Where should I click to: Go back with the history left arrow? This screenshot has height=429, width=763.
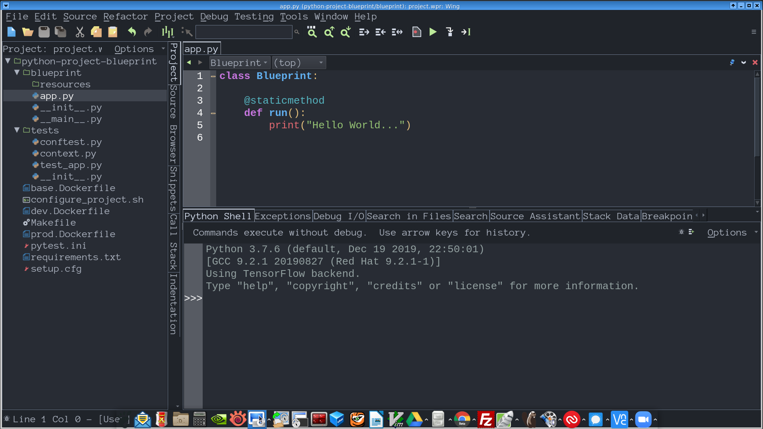coord(189,62)
